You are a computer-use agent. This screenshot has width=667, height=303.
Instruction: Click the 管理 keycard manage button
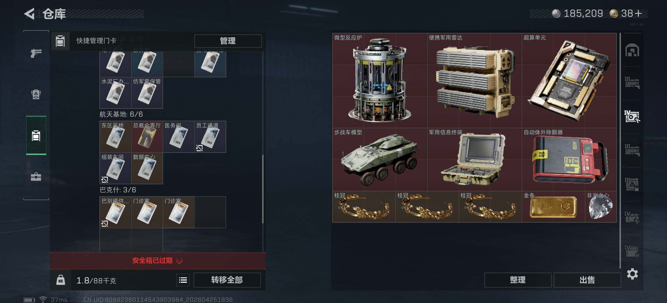pos(228,41)
